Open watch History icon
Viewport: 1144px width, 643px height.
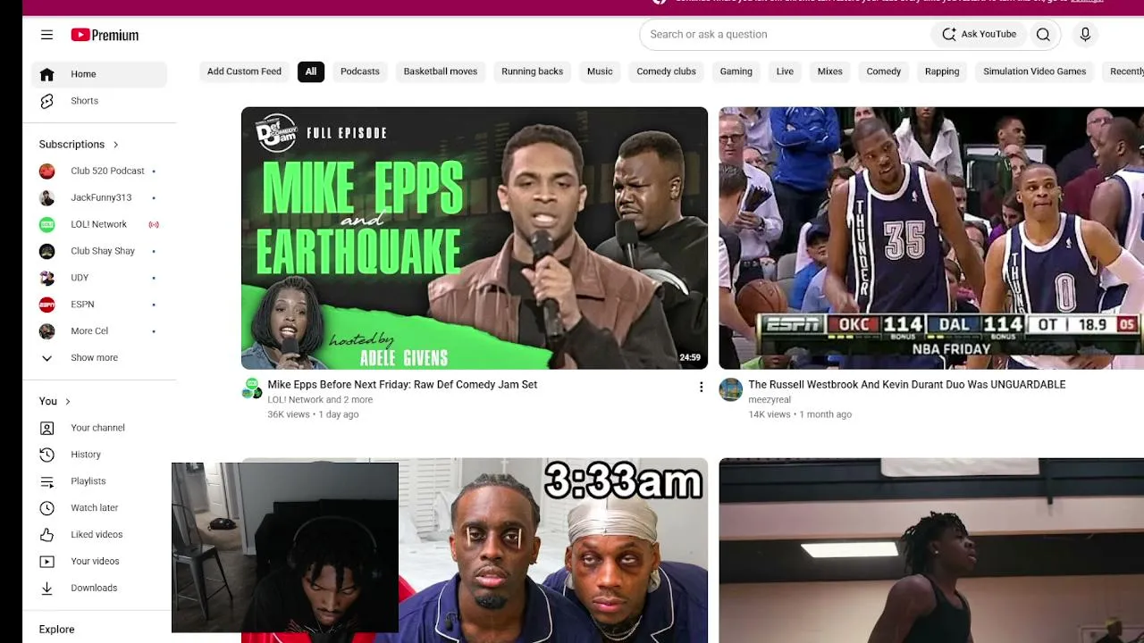tap(47, 455)
